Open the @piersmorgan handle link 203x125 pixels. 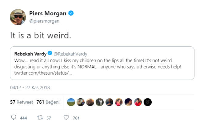tap(44, 21)
